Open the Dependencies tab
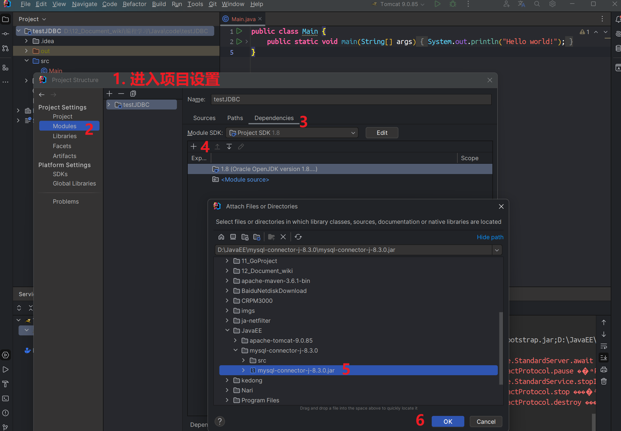This screenshot has height=431, width=621. 274,118
